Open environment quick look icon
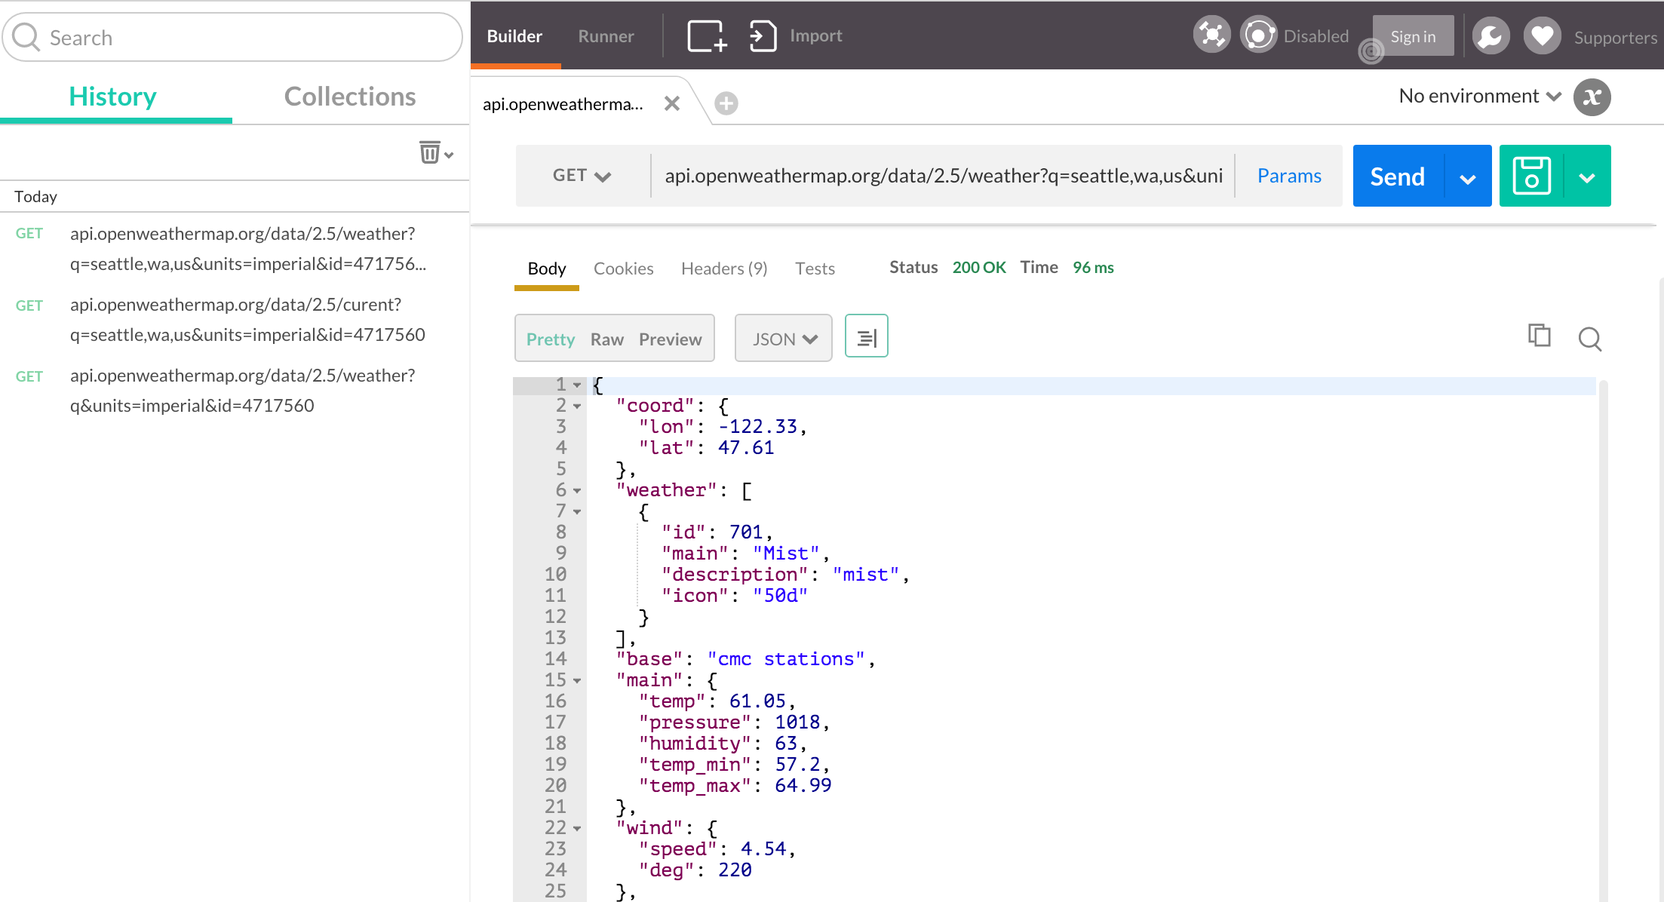 [x=1592, y=97]
